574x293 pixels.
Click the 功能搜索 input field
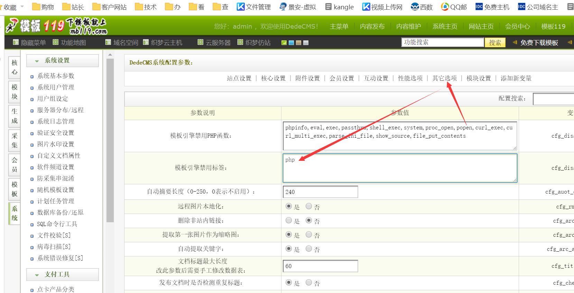pyautogui.click(x=443, y=42)
